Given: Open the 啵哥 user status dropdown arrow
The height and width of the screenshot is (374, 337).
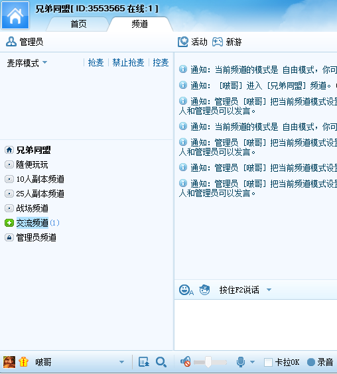Looking at the screenshot, I should click(121, 362).
